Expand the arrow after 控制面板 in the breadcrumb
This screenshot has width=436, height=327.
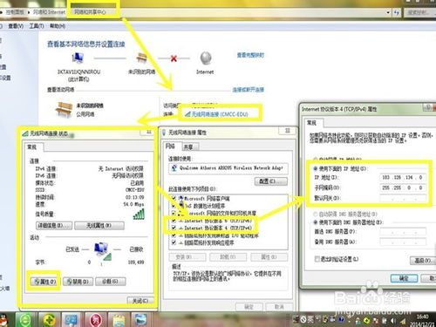[x=29, y=12]
